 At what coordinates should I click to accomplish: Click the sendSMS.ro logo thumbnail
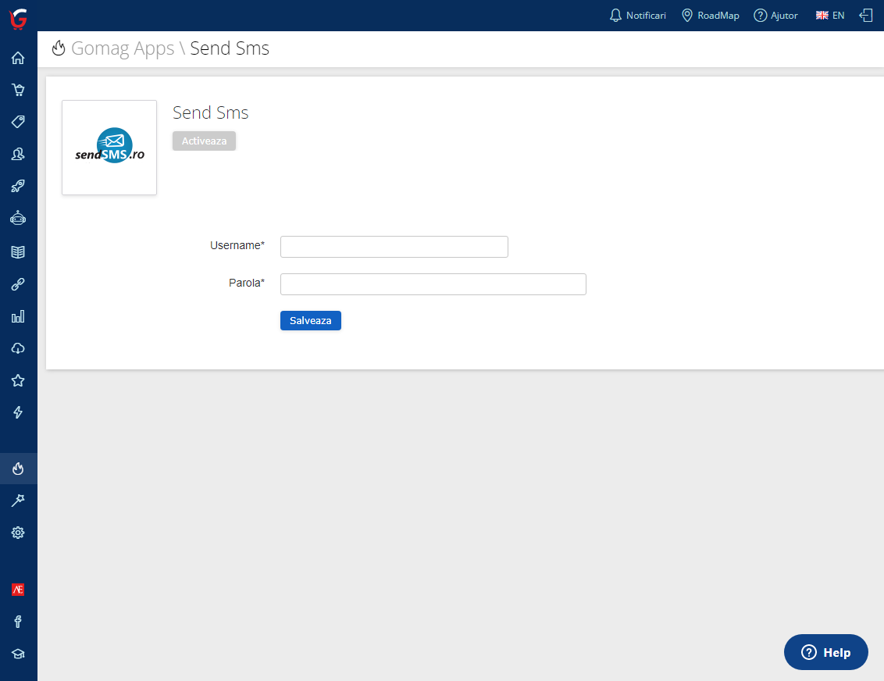pos(109,148)
